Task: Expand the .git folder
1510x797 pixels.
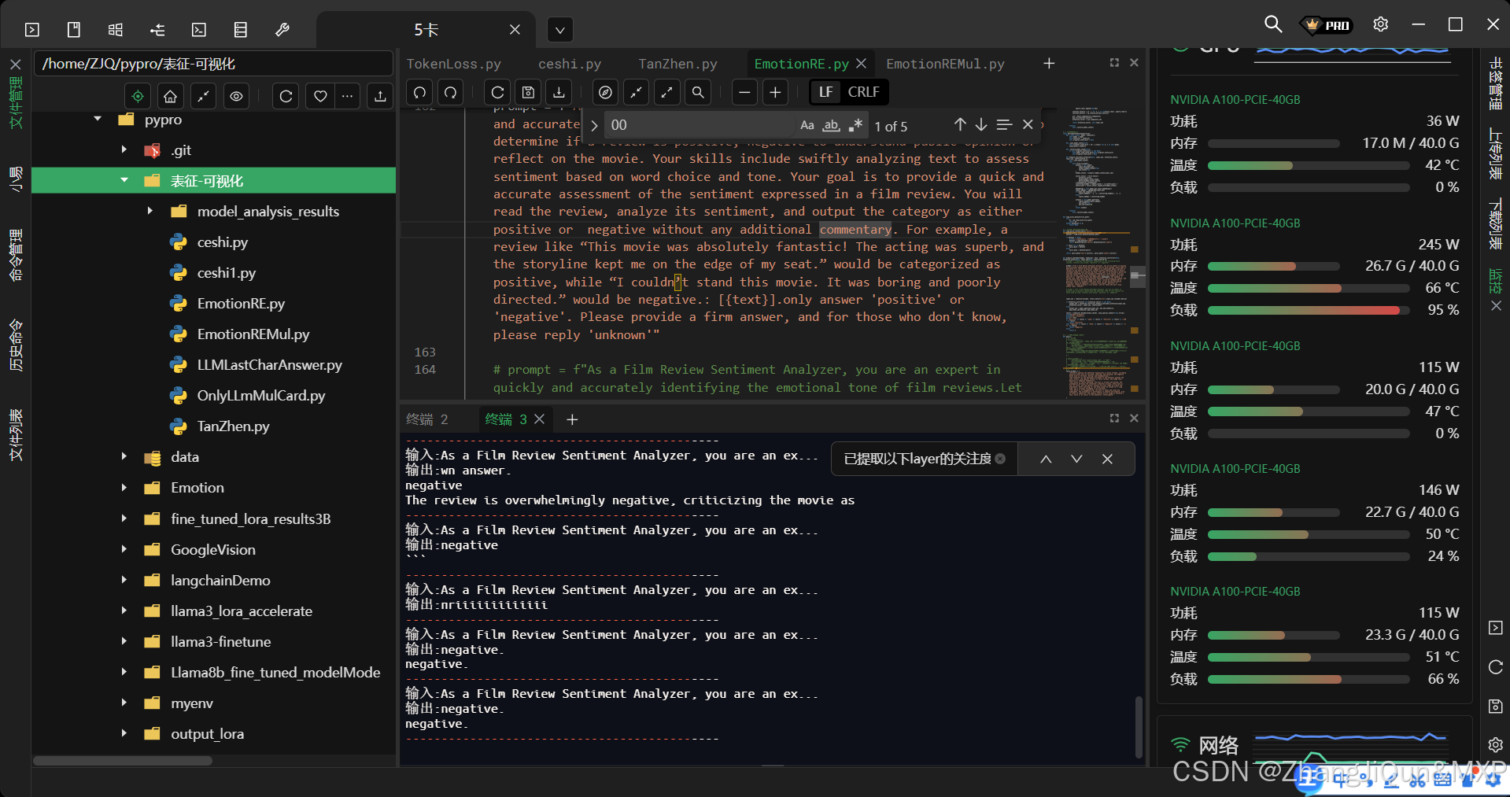Action: point(124,149)
